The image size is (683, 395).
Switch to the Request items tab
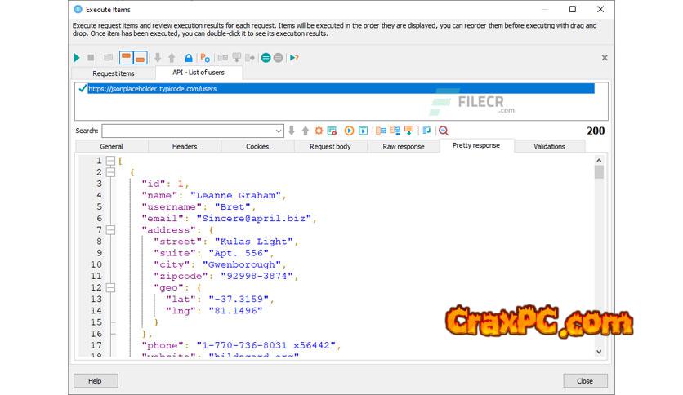(114, 73)
